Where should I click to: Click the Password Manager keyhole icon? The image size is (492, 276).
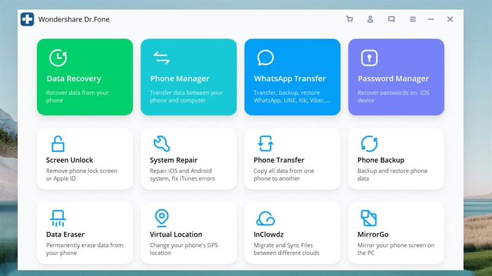pos(369,58)
